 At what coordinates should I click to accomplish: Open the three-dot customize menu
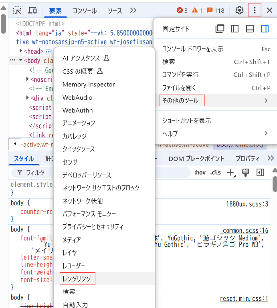coord(255,10)
